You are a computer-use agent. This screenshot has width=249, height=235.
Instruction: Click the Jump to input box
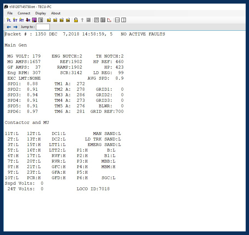pos(43,27)
